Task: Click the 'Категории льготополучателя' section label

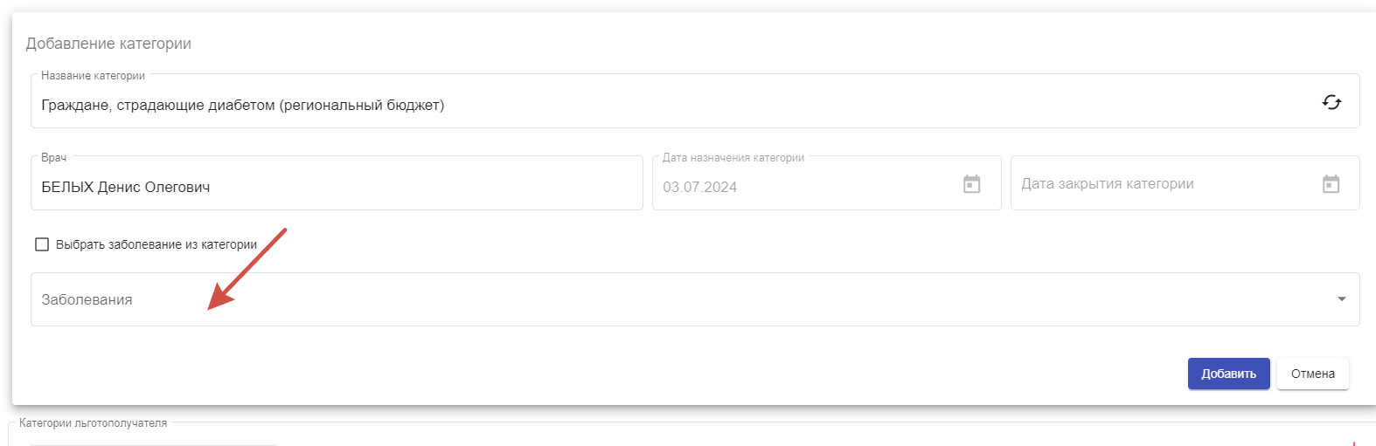Action: coord(93,423)
